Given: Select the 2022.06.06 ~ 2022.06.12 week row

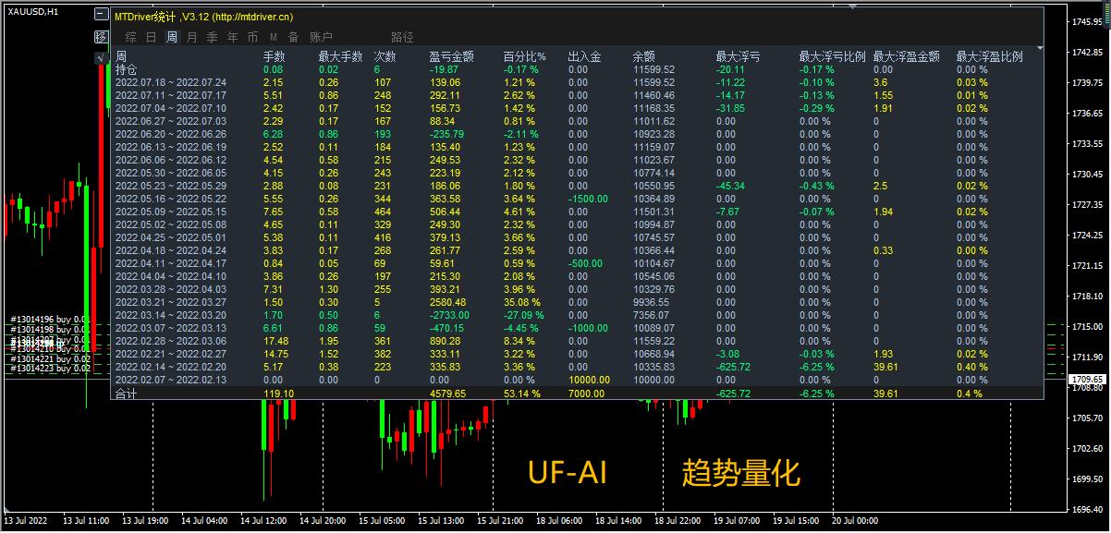Looking at the screenshot, I should tap(577, 160).
